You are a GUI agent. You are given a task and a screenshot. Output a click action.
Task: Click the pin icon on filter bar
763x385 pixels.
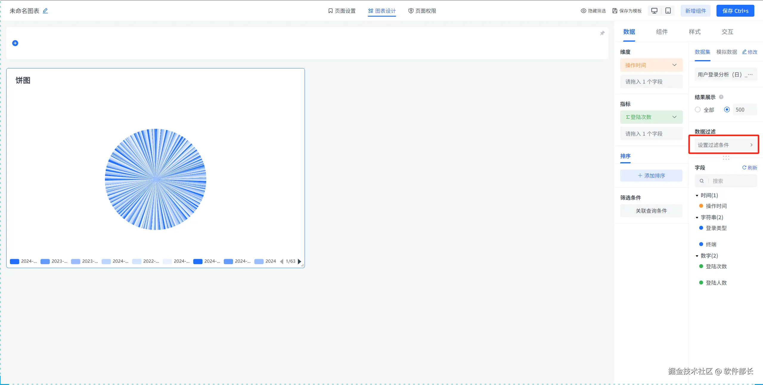[x=602, y=33]
